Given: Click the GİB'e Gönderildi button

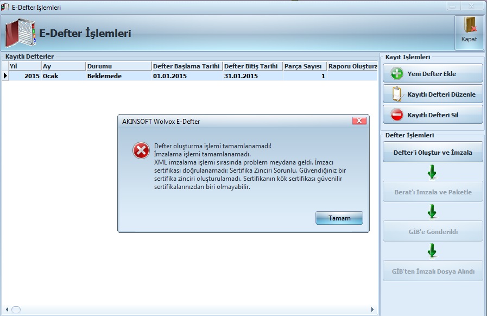Looking at the screenshot, I should [x=433, y=231].
